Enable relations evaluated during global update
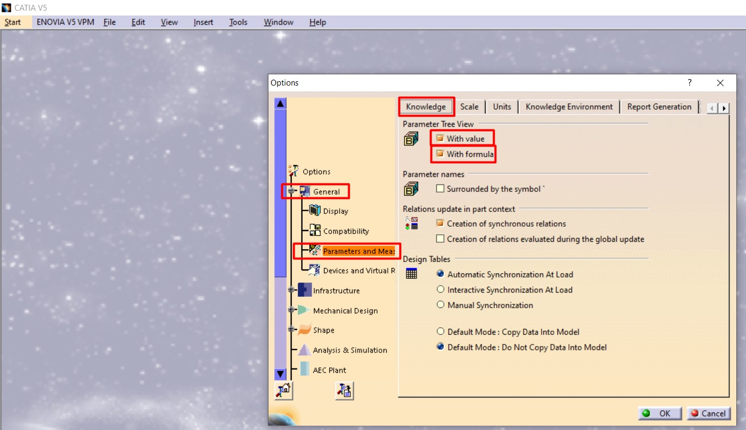The width and height of the screenshot is (746, 430). (440, 239)
